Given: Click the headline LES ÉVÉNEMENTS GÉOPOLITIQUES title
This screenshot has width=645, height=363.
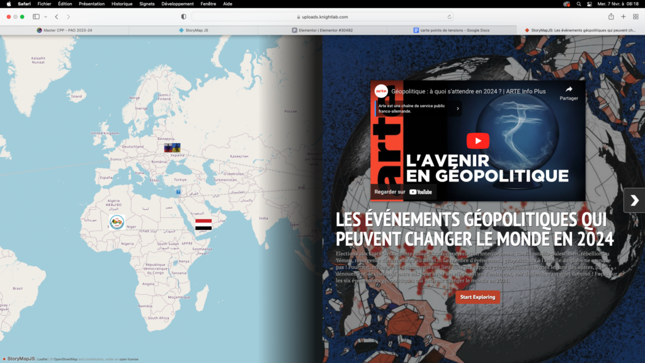Looking at the screenshot, I should (475, 229).
